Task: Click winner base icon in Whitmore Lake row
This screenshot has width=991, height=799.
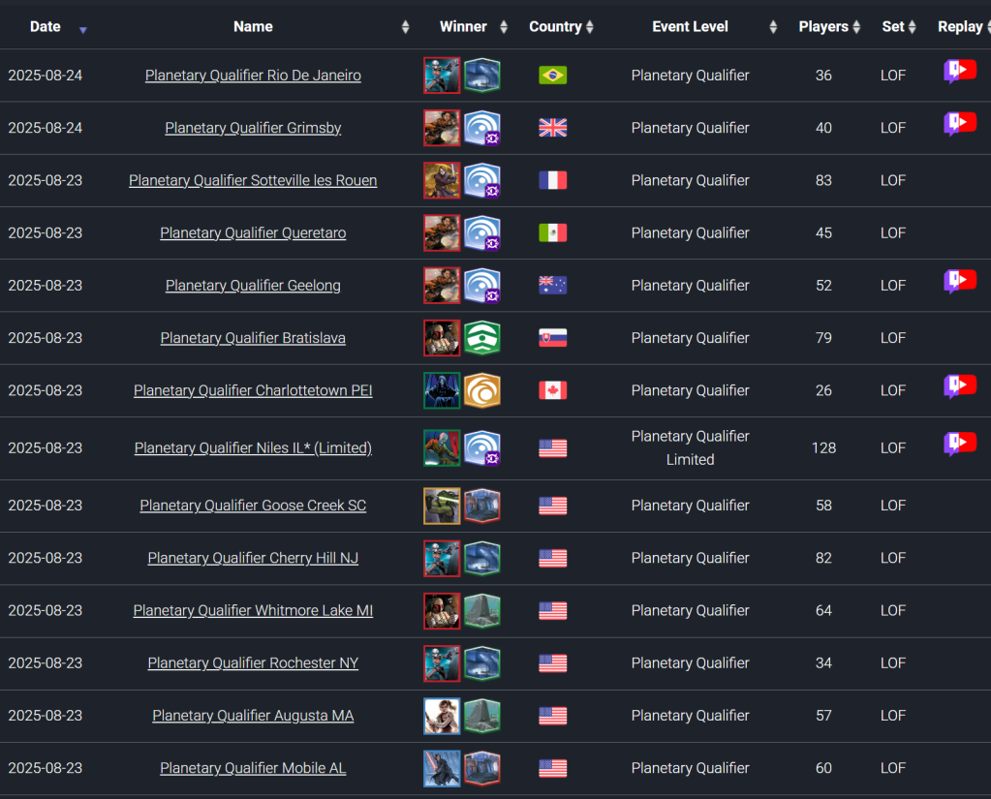Action: point(481,611)
